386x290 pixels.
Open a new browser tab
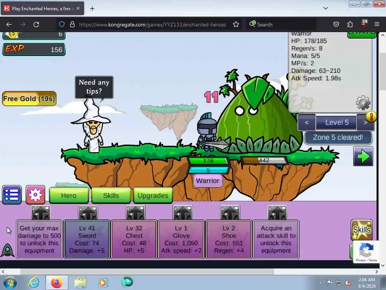click(x=92, y=9)
